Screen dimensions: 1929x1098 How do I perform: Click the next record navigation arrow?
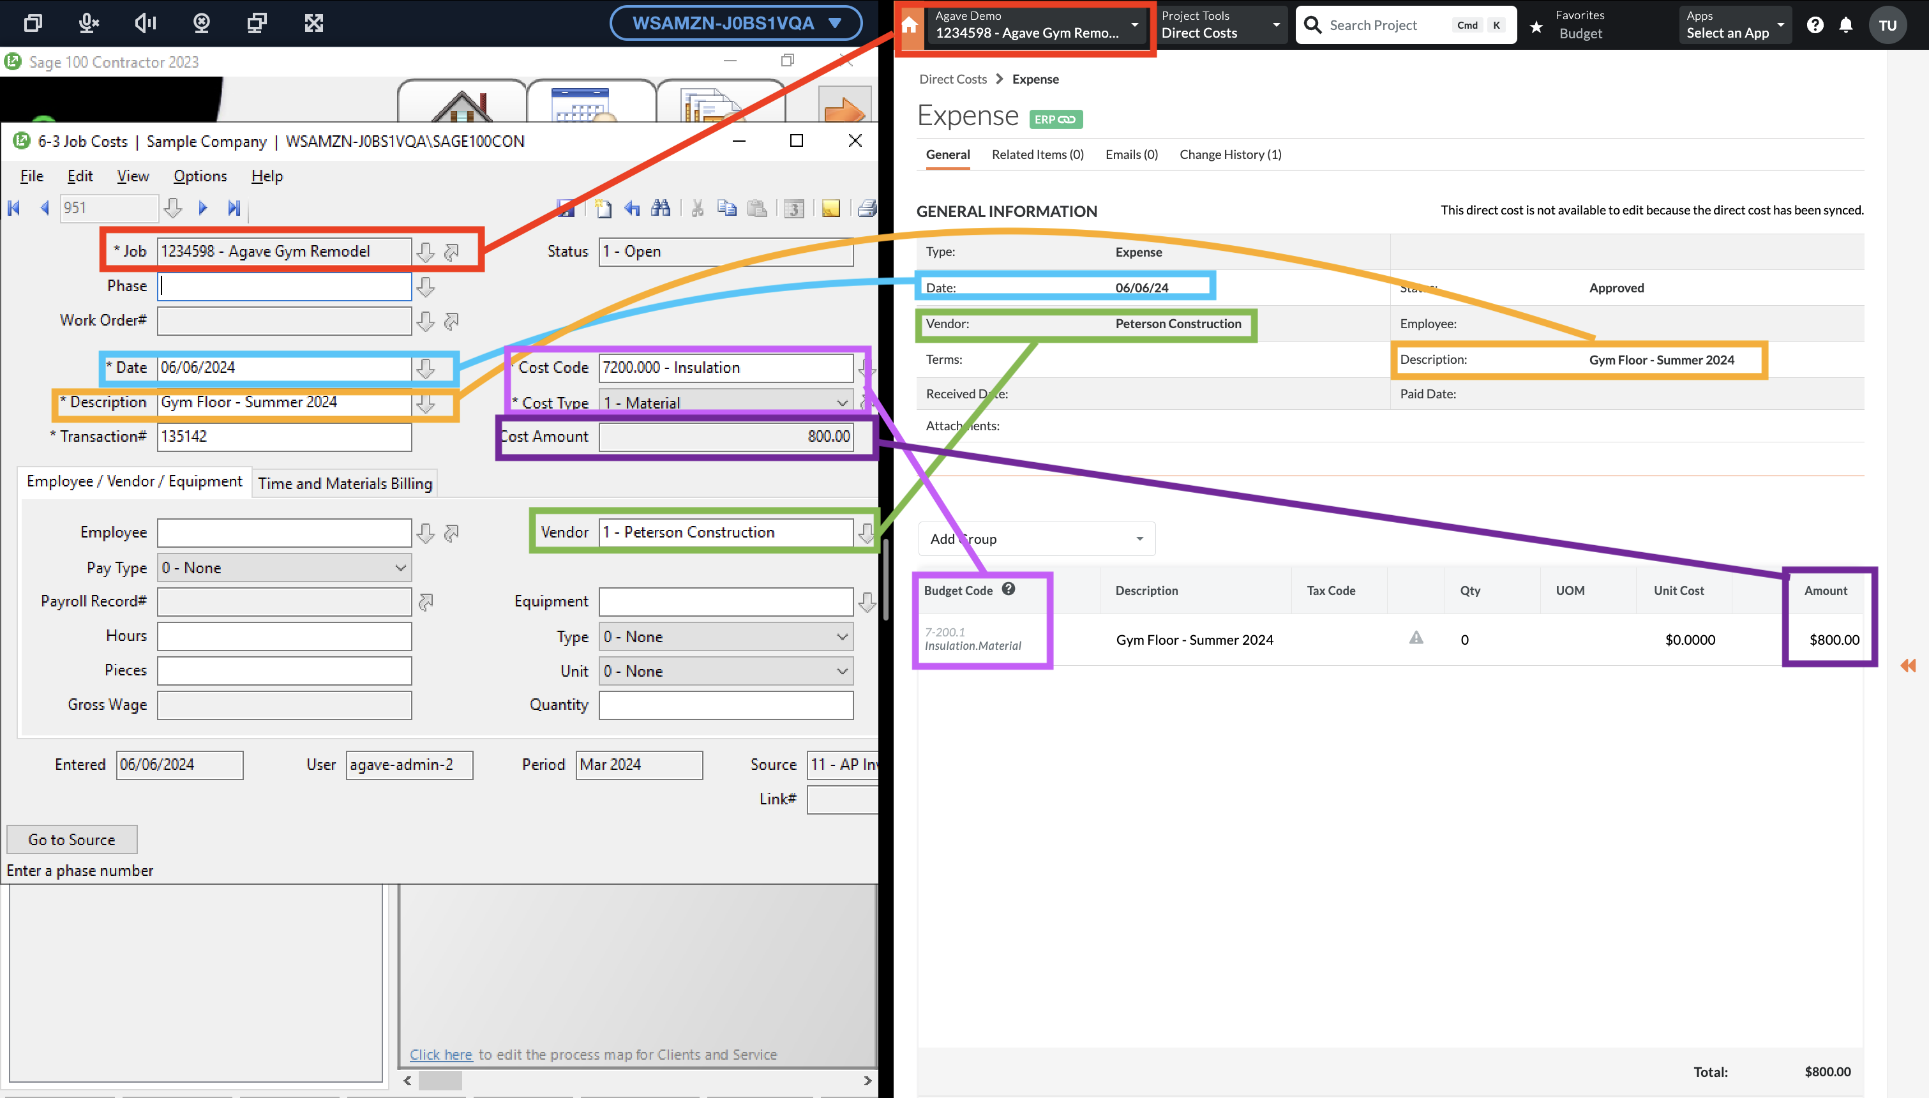(204, 208)
